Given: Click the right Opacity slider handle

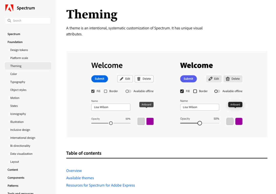Looking at the screenshot, I should (x=200, y=123).
